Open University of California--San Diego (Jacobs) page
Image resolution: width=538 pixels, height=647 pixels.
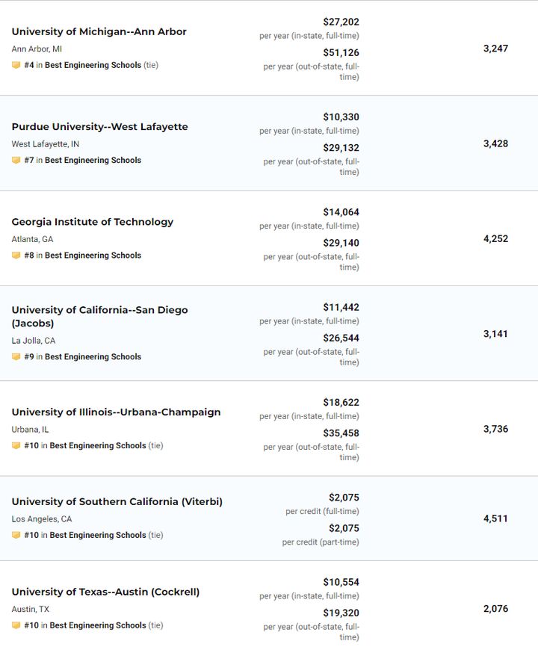[99, 310]
